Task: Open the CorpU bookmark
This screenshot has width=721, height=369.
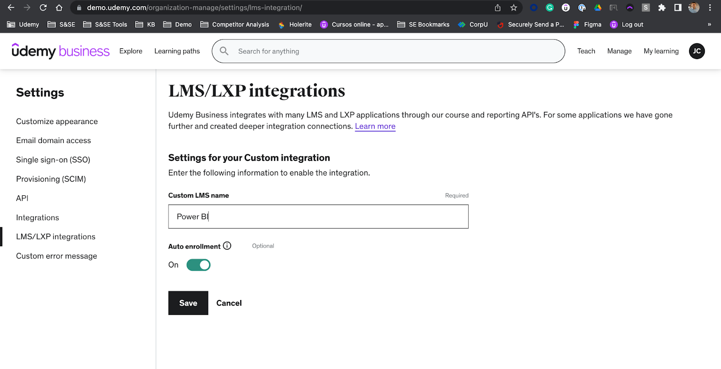Action: tap(473, 24)
